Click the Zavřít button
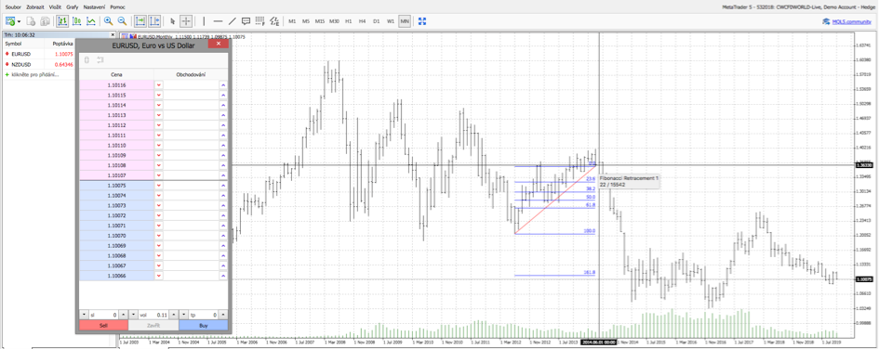879x349 pixels. pyautogui.click(x=153, y=326)
